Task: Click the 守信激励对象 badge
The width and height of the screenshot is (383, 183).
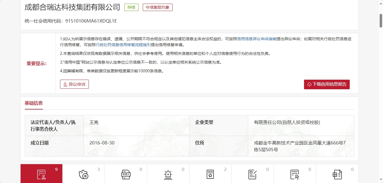Action: pyautogui.click(x=158, y=7)
